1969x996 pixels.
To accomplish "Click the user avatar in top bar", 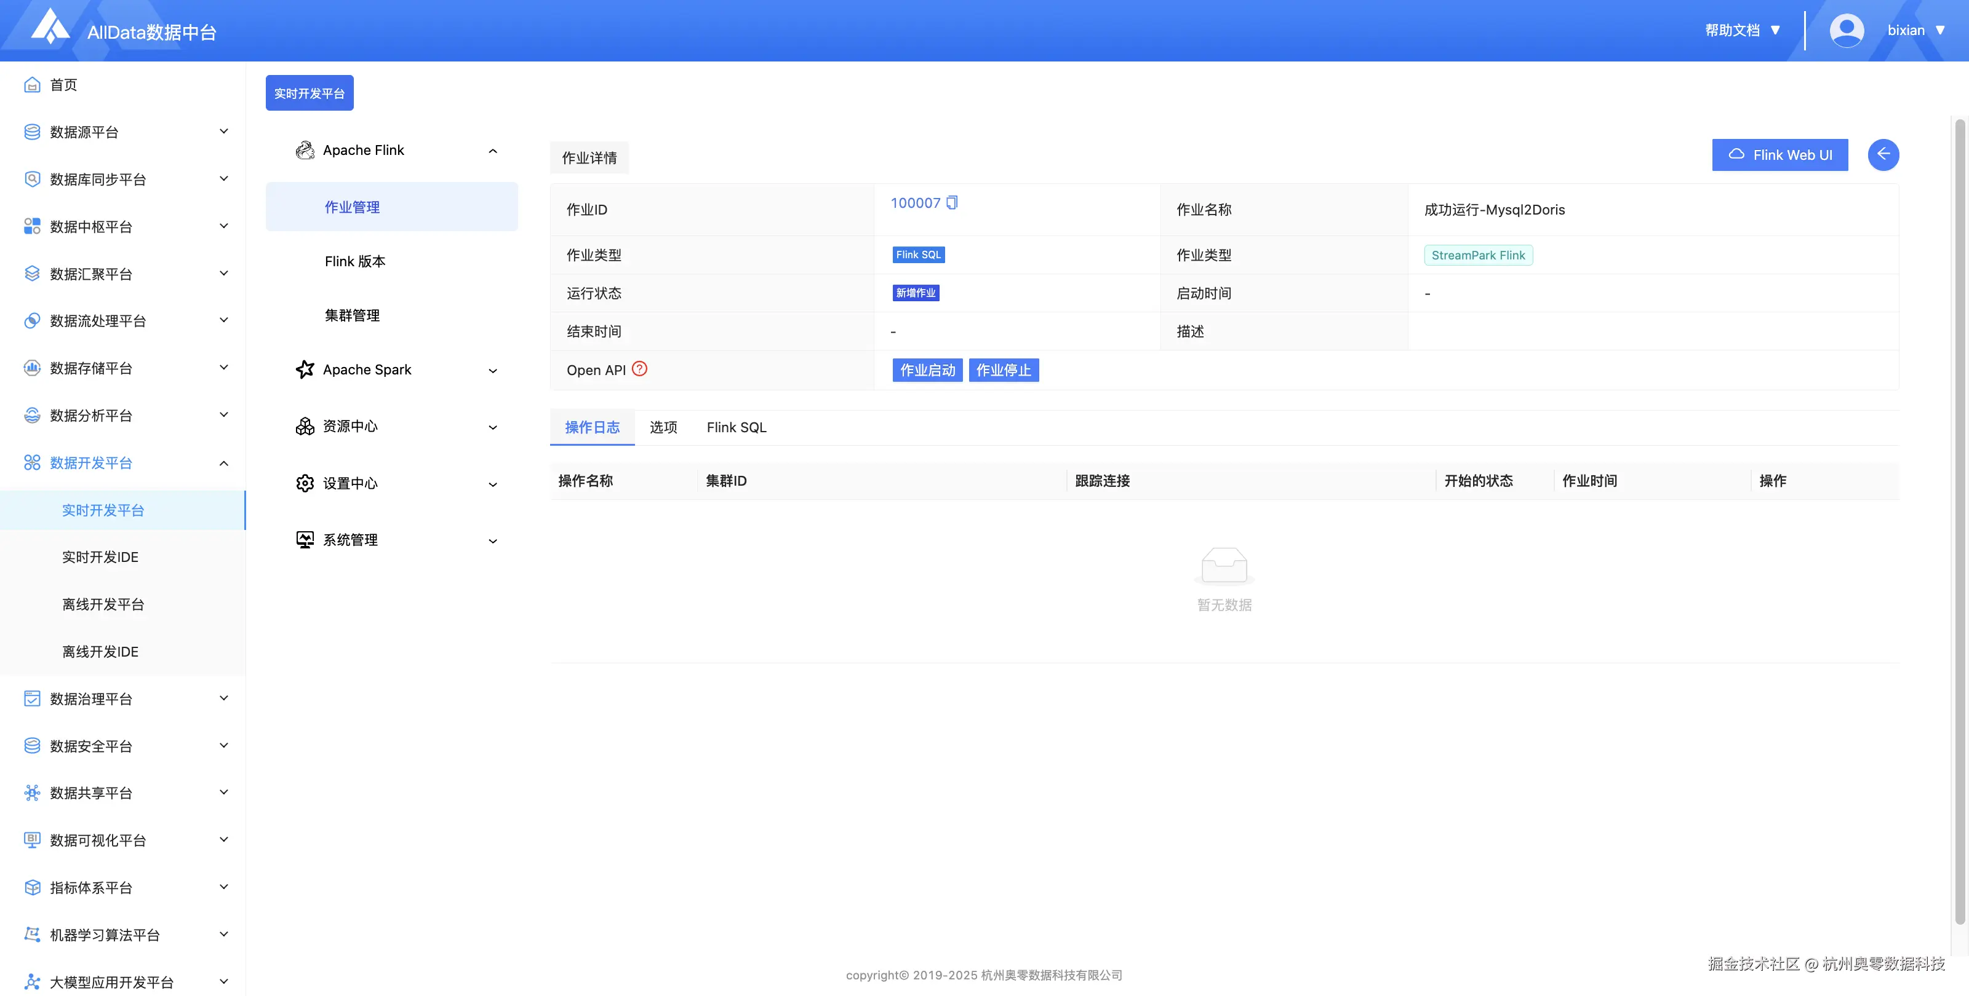I will 1847,30.
